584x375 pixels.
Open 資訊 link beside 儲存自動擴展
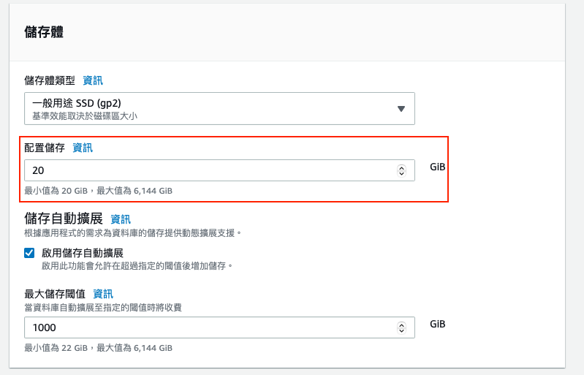[121, 219]
